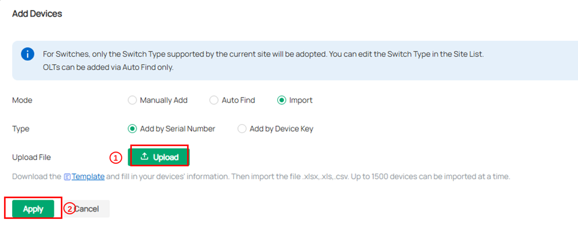Select the Manually Add mode radio button

pos(132,100)
